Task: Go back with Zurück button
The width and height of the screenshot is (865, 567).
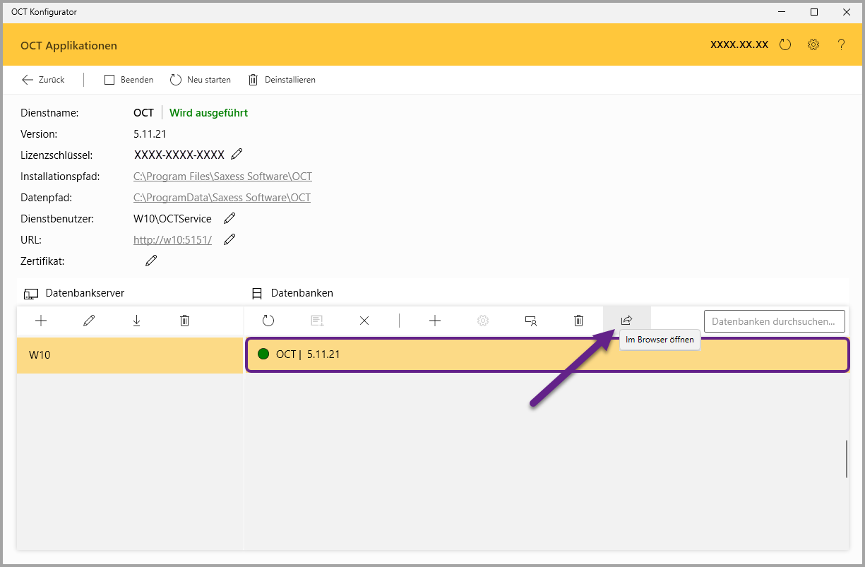Action: [43, 80]
